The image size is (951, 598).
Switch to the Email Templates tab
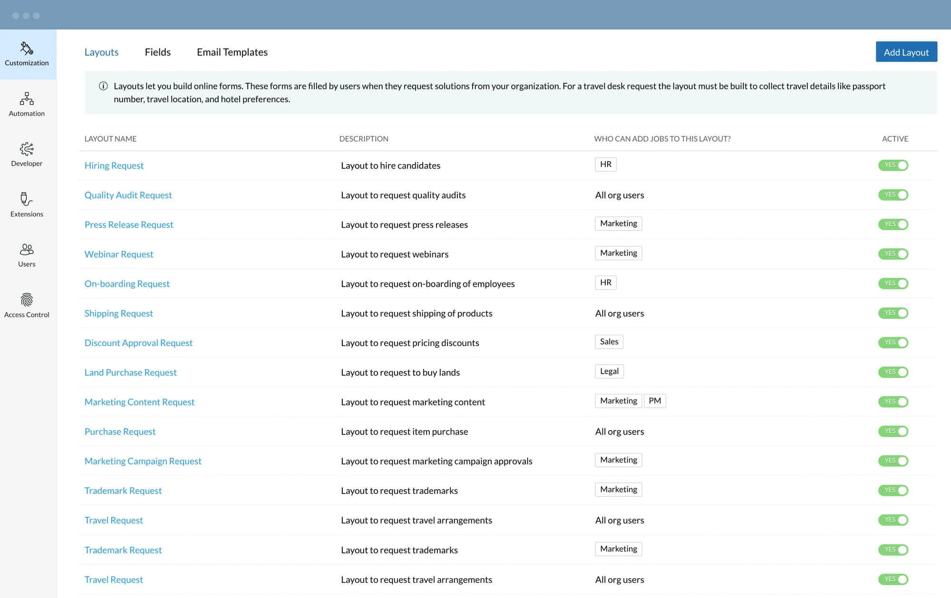coord(232,52)
